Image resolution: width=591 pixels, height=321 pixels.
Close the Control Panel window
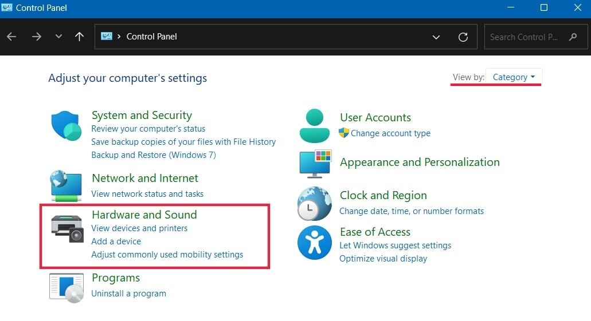[577, 7]
